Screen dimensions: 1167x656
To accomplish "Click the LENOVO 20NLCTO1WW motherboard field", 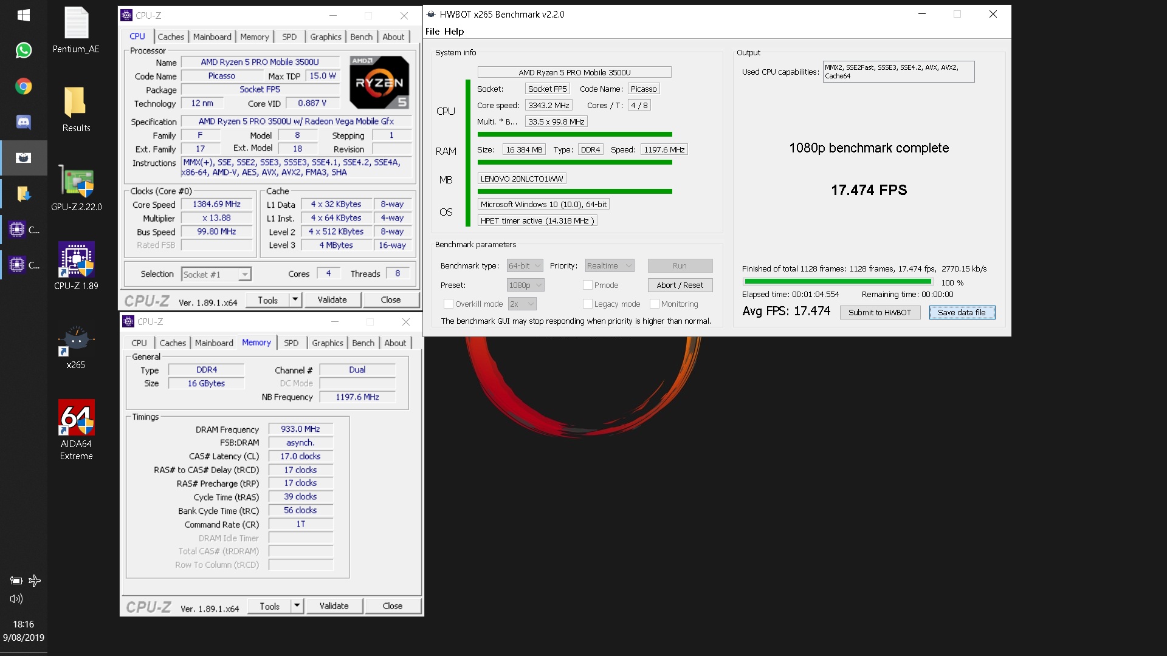I will [522, 179].
